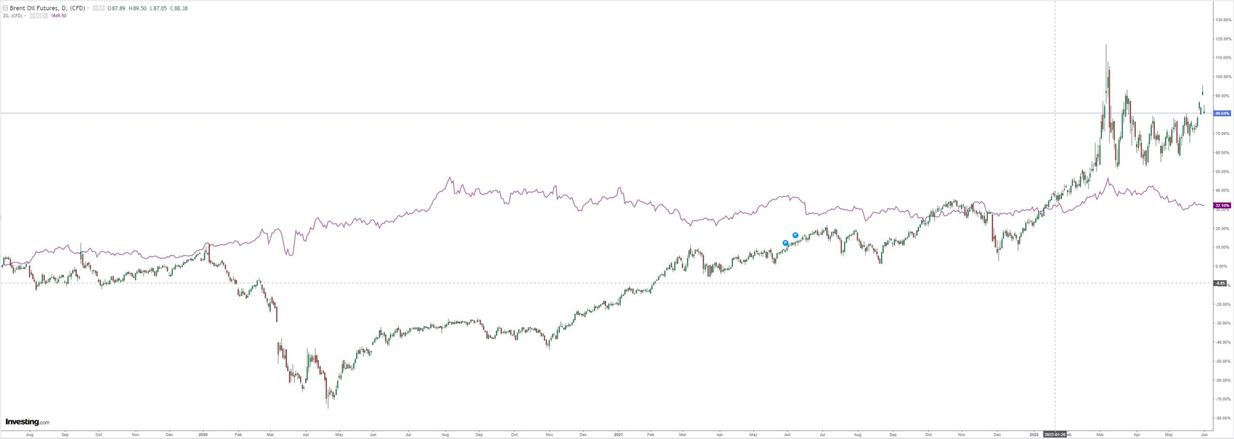Click the 2020 year label on time axis
The height and width of the screenshot is (439, 1234).
coord(203,434)
